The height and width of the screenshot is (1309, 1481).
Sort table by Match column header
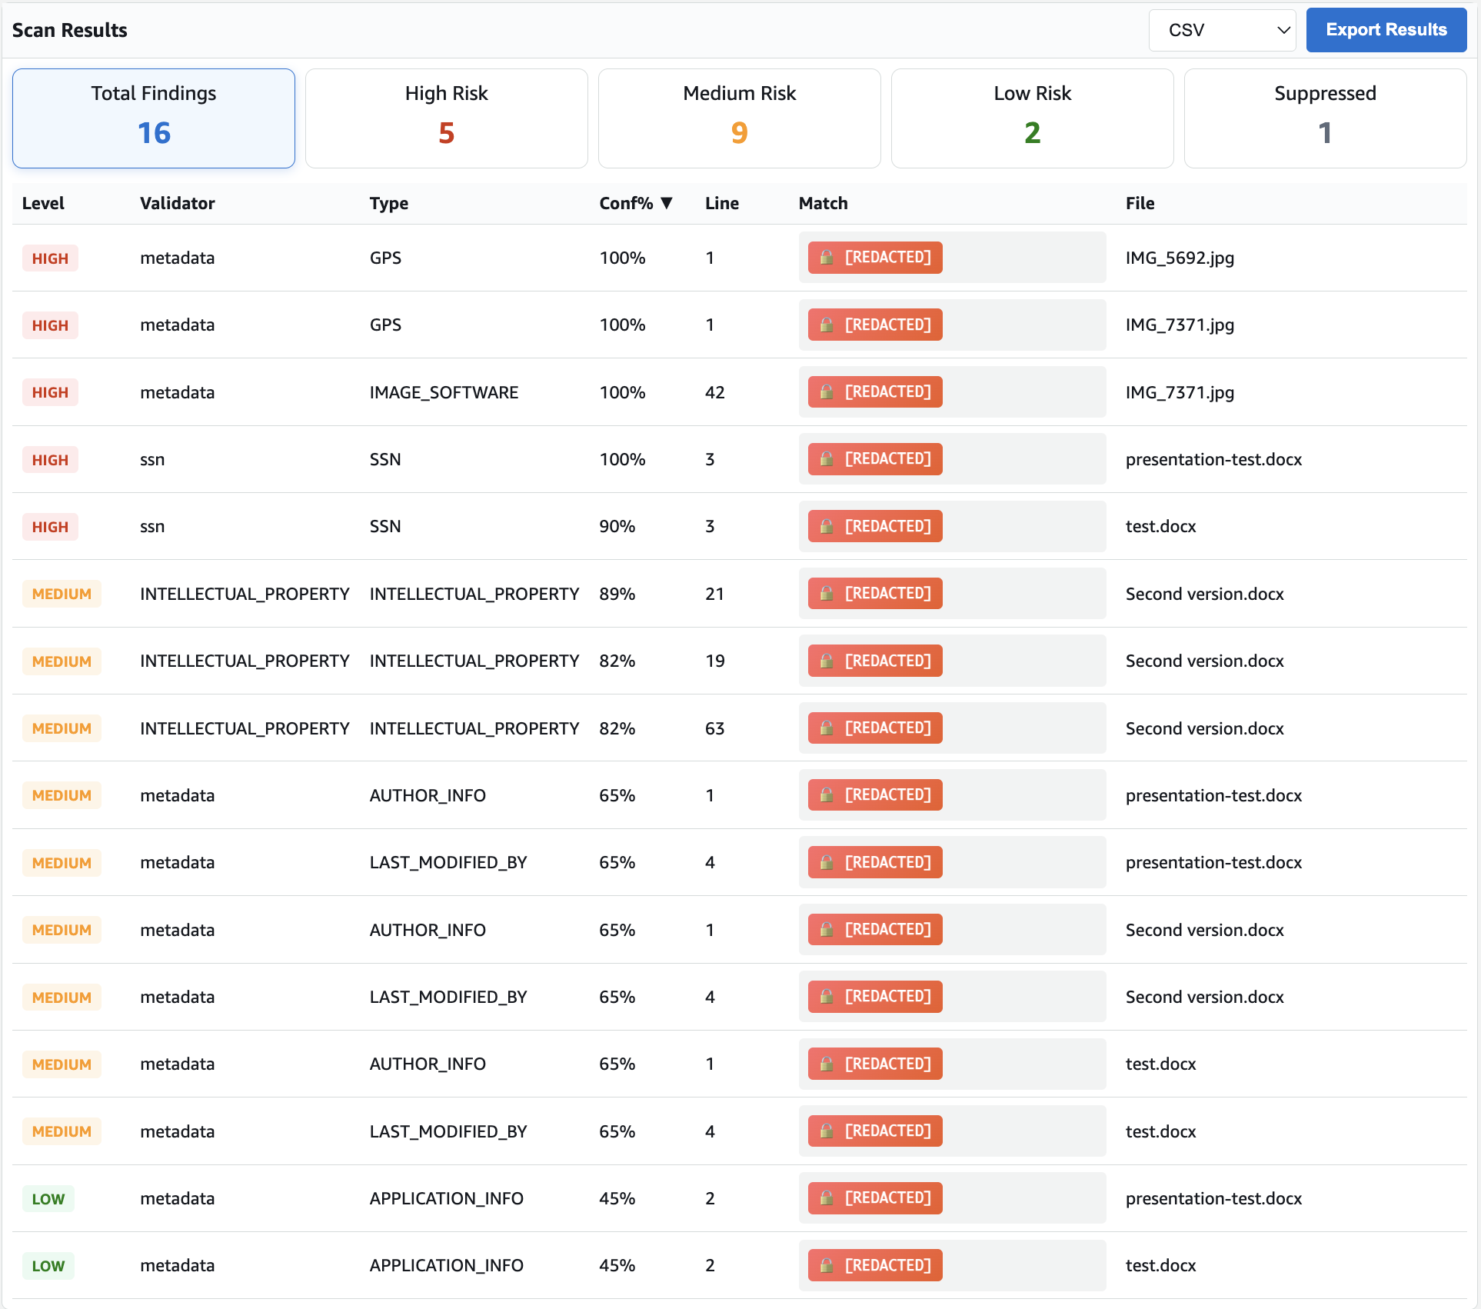coord(824,203)
